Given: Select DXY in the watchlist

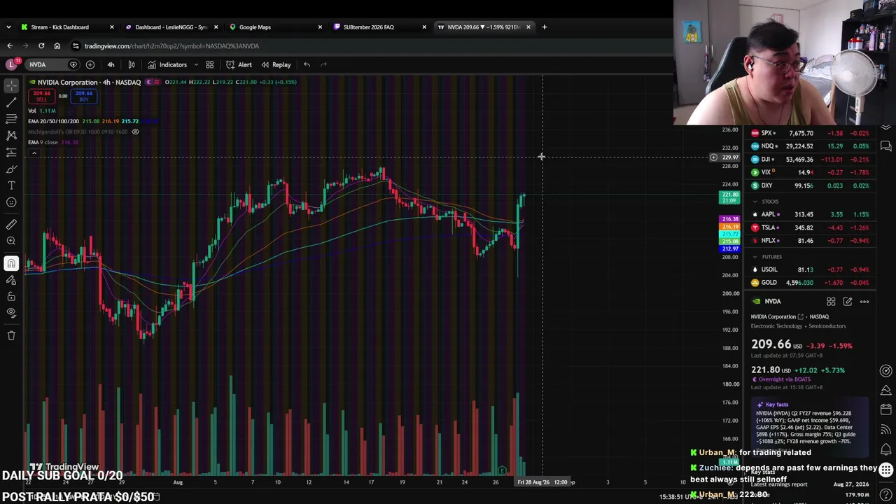Looking at the screenshot, I should [810, 185].
